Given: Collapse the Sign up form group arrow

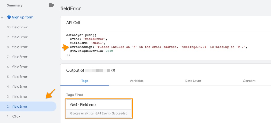Looking at the screenshot, I should 2,17.
